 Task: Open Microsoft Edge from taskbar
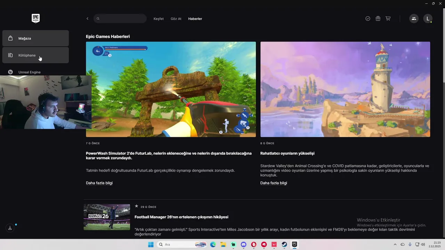click(213, 244)
